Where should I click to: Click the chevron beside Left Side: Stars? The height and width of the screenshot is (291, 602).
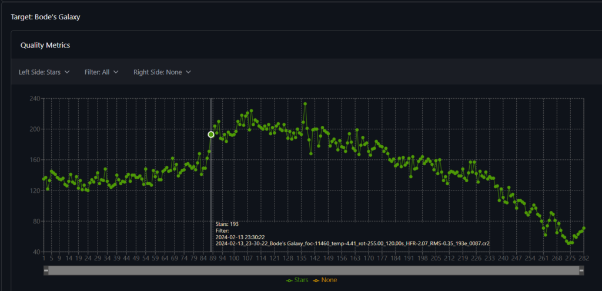(x=67, y=72)
